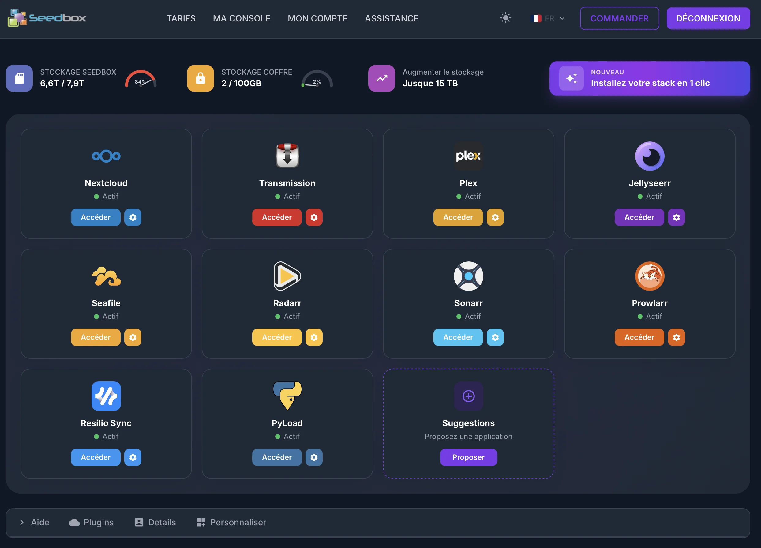
Task: Click the '6,6T / 7,9T' storage value
Action: point(62,83)
